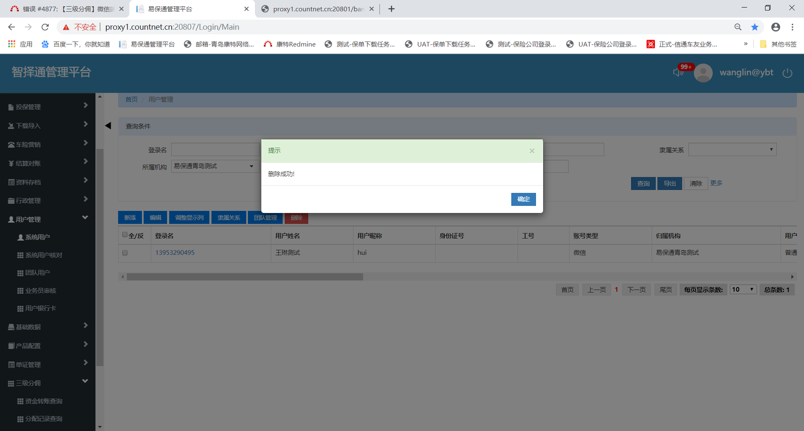Click the 更多 link
Image resolution: width=804 pixels, height=431 pixels.
click(716, 183)
